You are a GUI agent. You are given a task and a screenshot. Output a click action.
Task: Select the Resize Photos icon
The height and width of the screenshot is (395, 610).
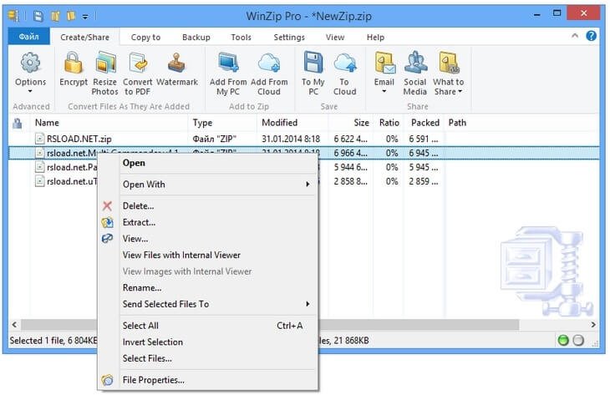(x=105, y=63)
